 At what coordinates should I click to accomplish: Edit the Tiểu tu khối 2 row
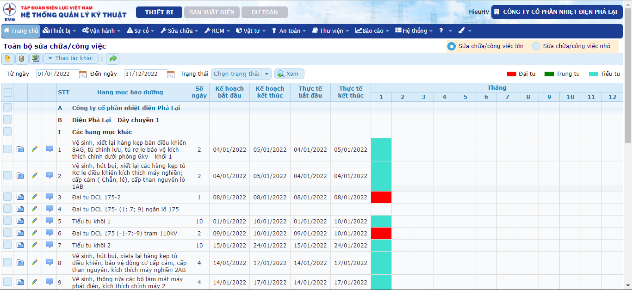[34, 245]
